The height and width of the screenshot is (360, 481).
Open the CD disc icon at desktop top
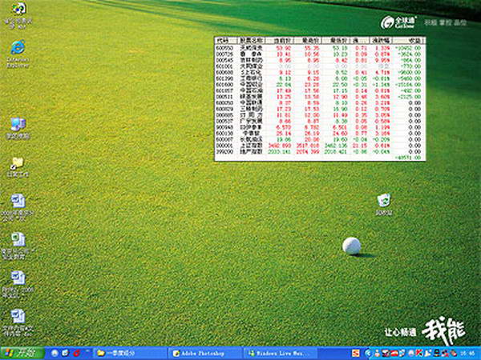click(18, 14)
